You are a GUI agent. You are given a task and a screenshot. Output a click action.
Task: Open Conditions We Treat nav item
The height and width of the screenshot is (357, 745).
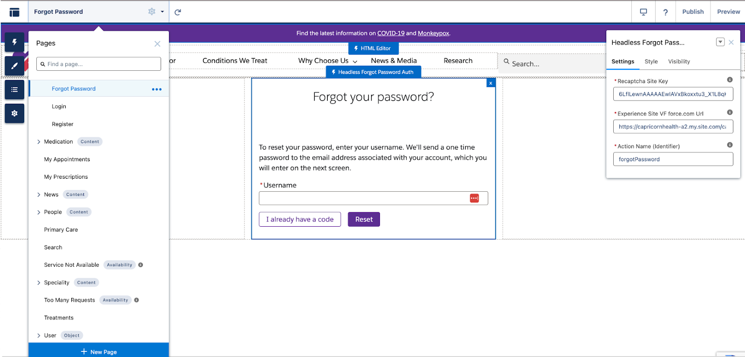point(235,61)
